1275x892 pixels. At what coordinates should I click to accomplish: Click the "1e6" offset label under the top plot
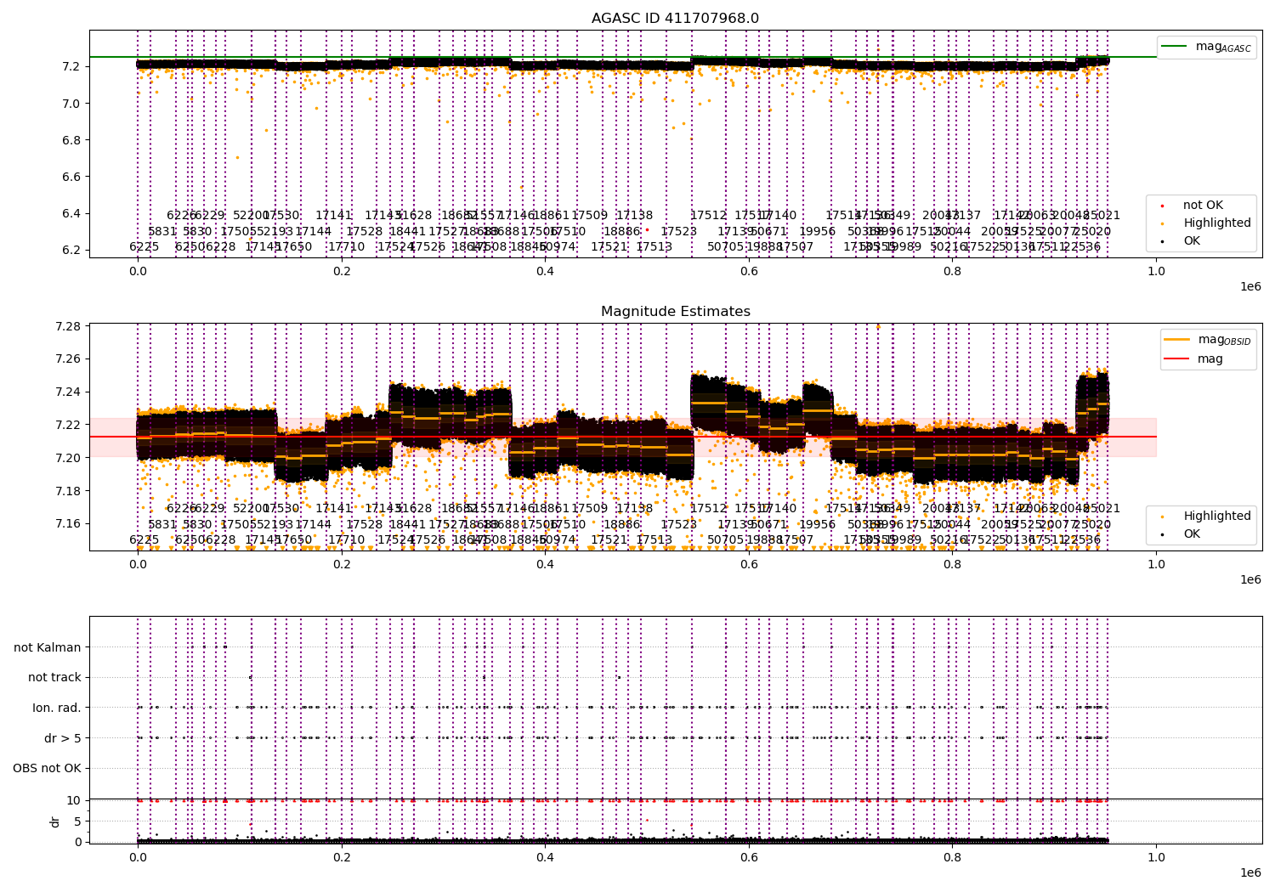pyautogui.click(x=1250, y=286)
